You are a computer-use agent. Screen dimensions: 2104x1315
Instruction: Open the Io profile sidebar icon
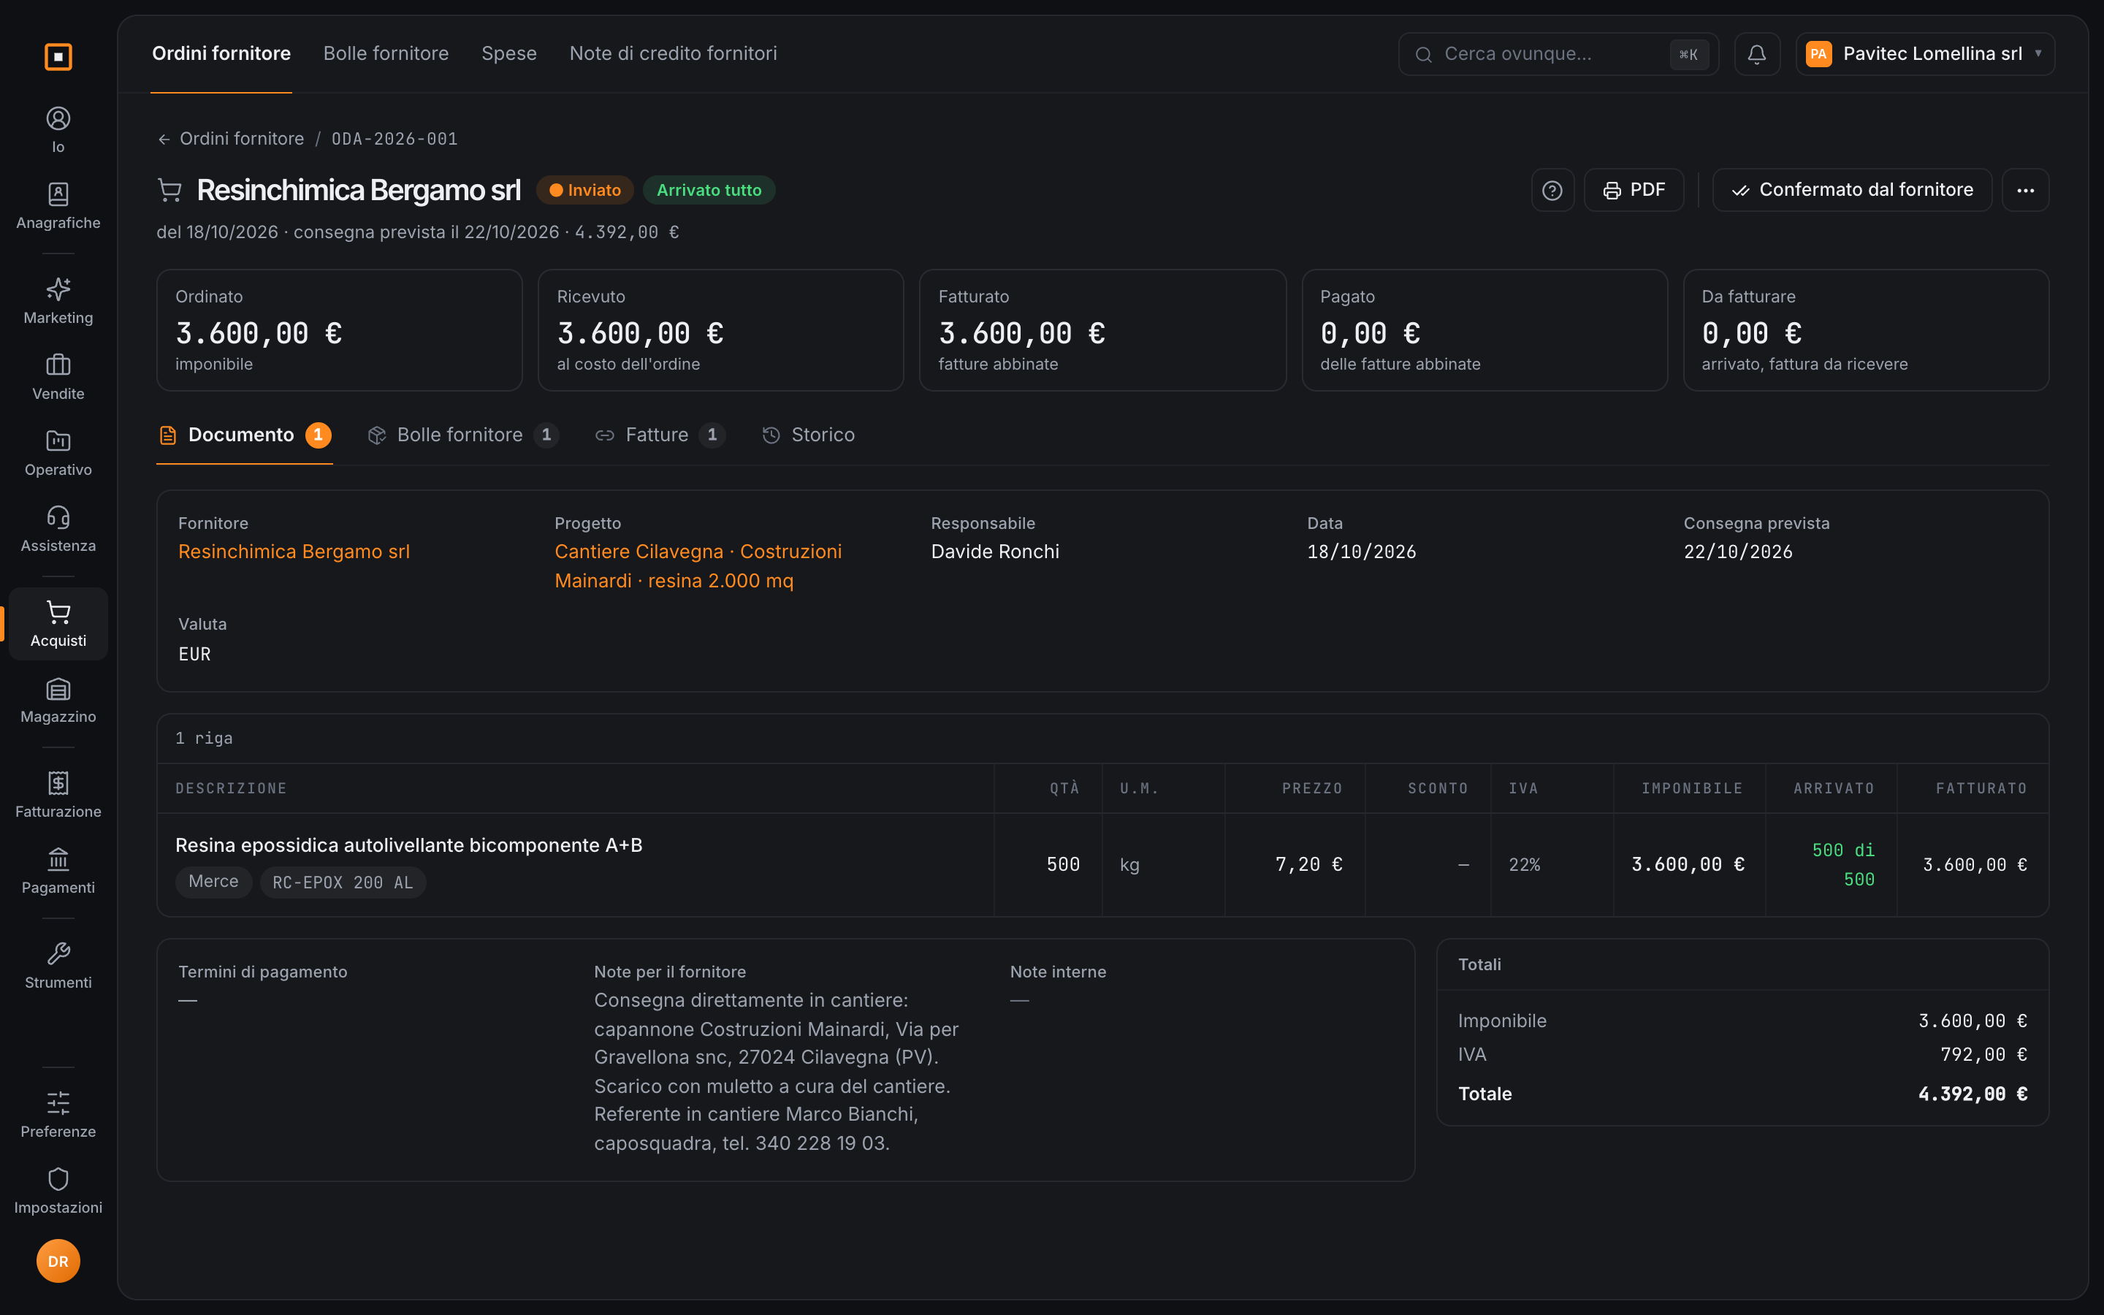pyautogui.click(x=58, y=131)
